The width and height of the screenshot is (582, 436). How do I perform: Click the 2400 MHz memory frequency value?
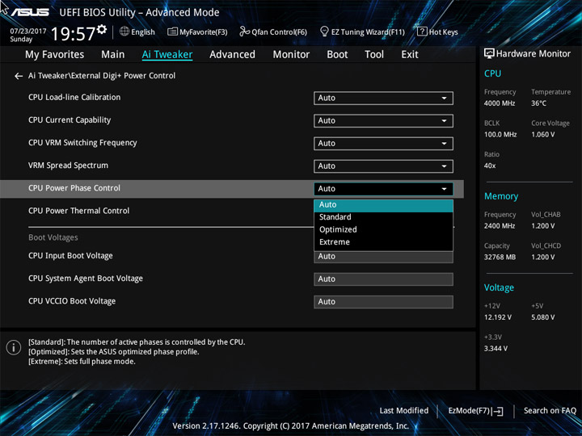coord(500,226)
